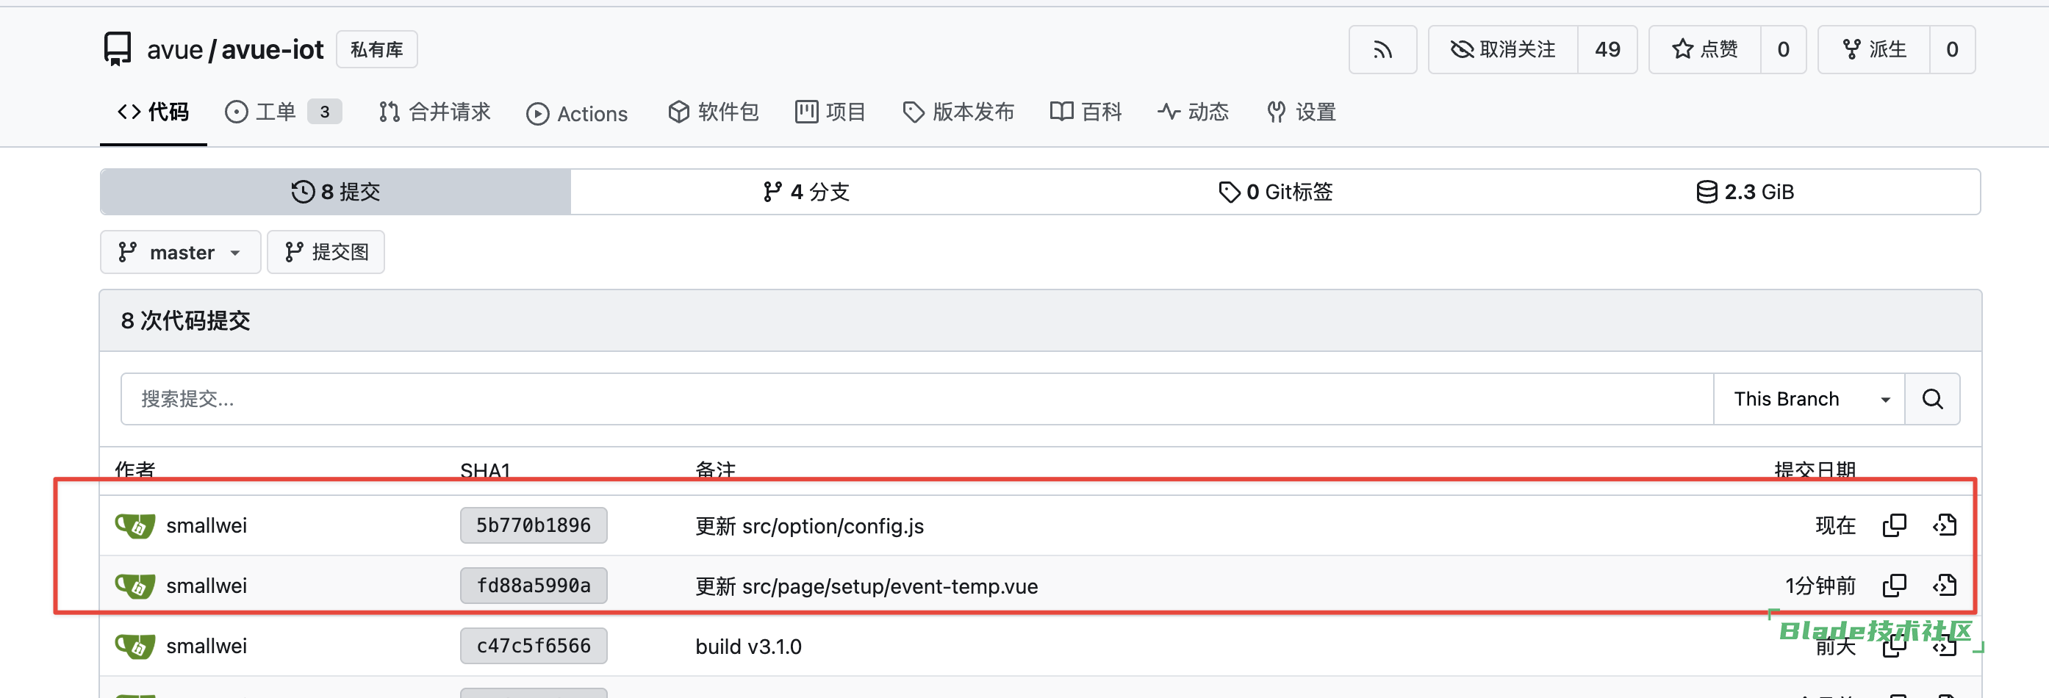Open commit SHA link c47c5f6566
This screenshot has height=698, width=2049.
coord(533,646)
